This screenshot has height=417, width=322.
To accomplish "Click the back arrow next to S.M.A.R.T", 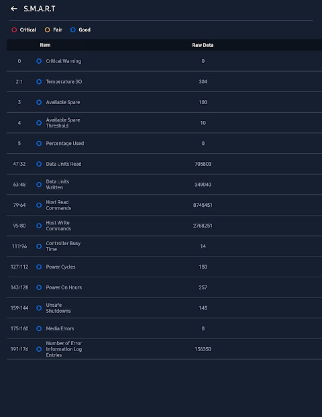I will point(14,9).
